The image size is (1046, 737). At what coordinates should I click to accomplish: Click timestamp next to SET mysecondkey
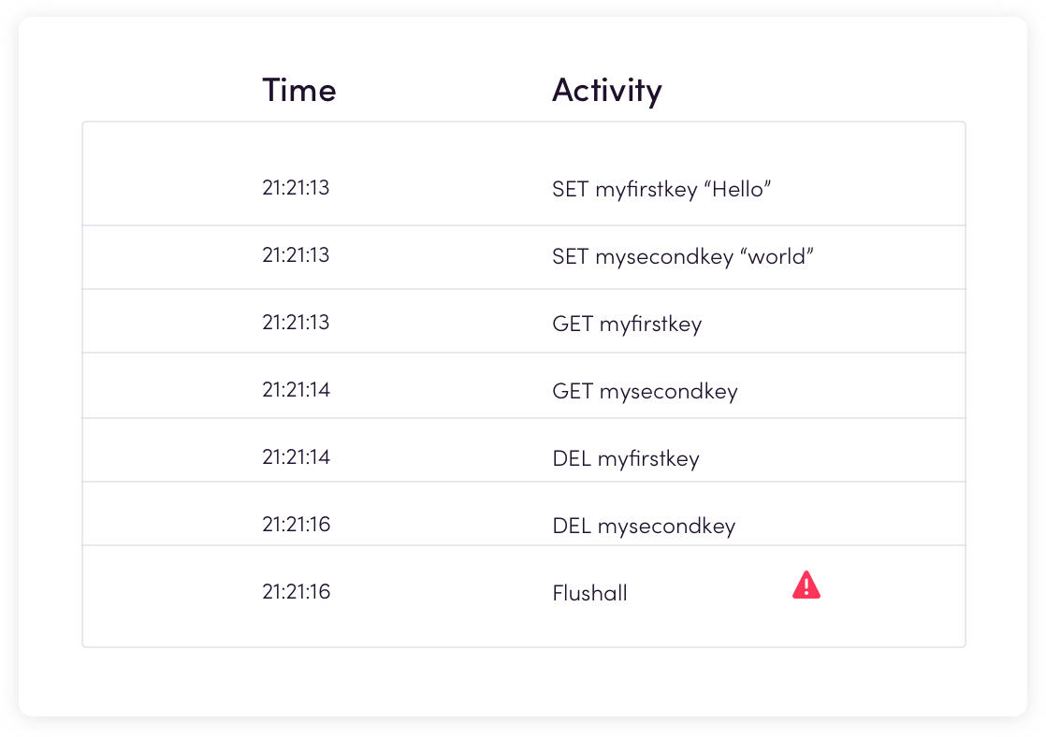(x=296, y=255)
